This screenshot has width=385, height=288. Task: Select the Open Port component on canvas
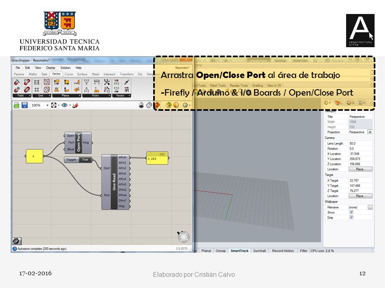[x=79, y=143]
